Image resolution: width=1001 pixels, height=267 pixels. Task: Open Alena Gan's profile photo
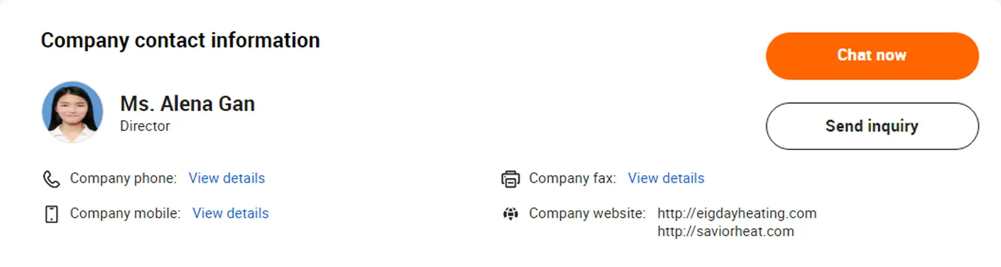click(x=72, y=112)
